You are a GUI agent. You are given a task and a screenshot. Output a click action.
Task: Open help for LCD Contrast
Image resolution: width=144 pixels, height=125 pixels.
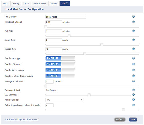(x=133, y=95)
